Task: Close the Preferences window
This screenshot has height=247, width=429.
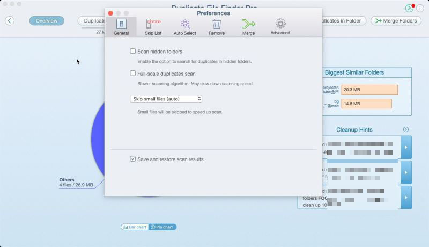Action: click(x=110, y=13)
